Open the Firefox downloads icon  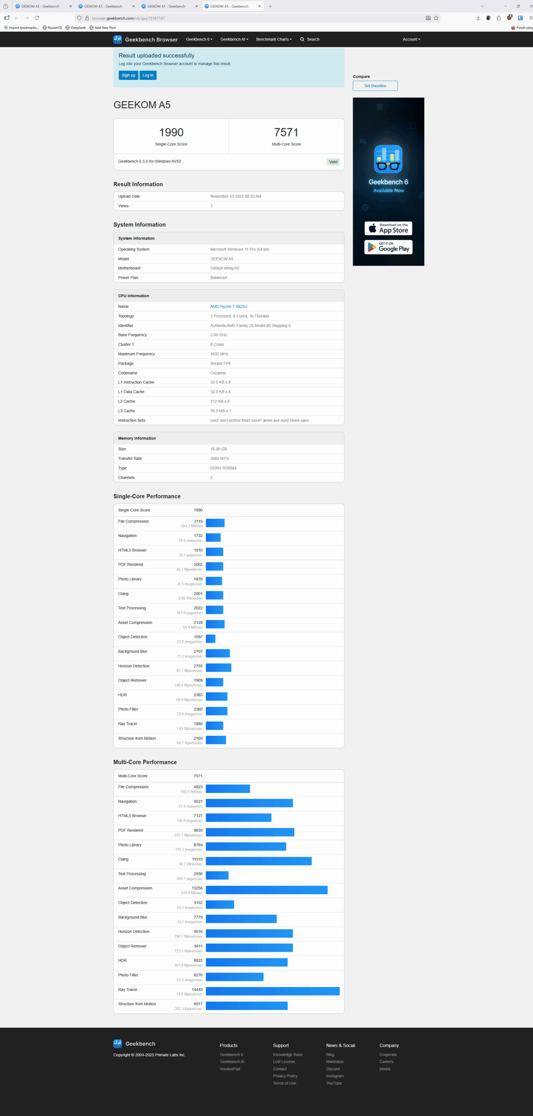(x=478, y=18)
